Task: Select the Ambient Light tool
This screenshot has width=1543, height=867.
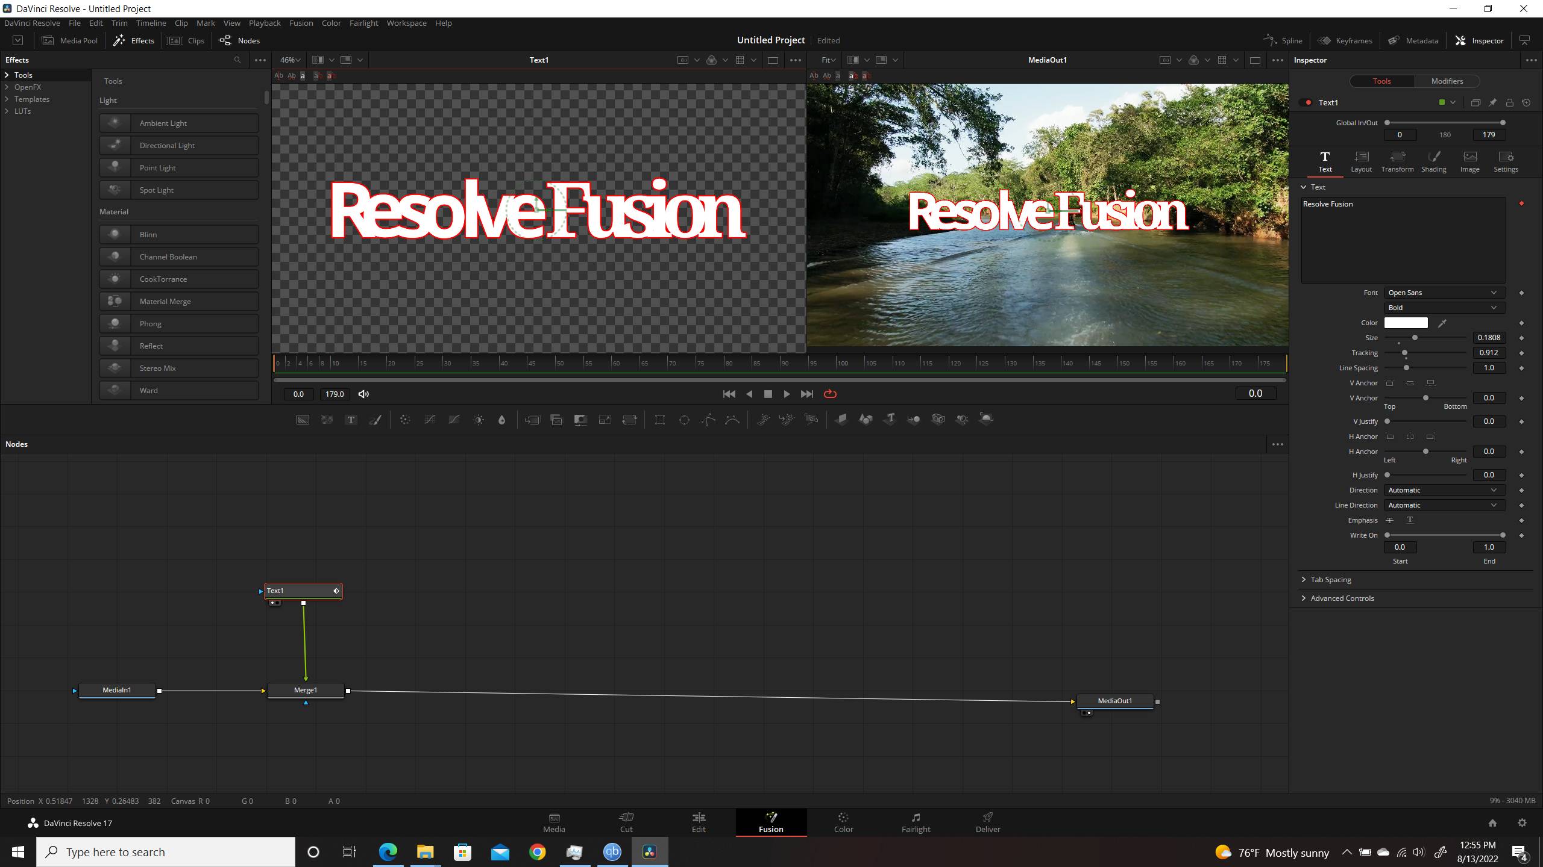Action: tap(179, 123)
